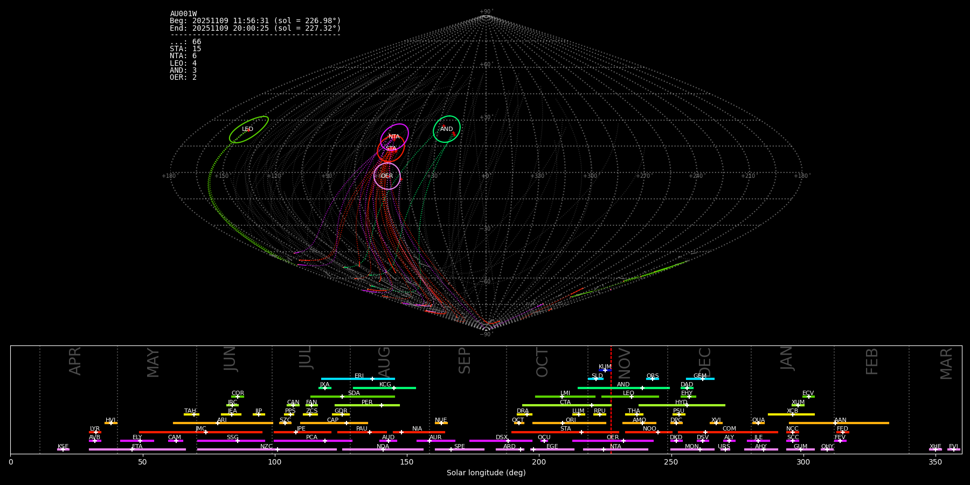Click the NTA radiant label on sky map

(394, 137)
